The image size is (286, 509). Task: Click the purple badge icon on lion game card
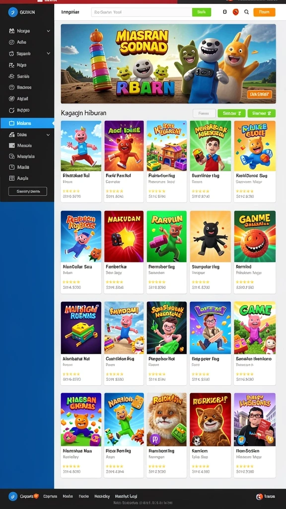coord(155,439)
